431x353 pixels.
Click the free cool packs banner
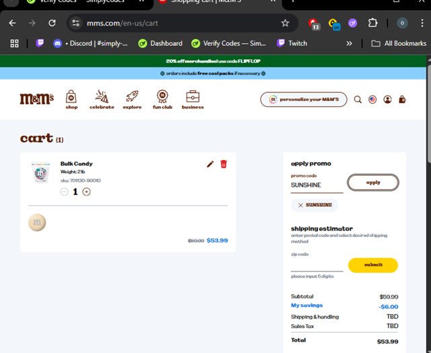coord(213,73)
